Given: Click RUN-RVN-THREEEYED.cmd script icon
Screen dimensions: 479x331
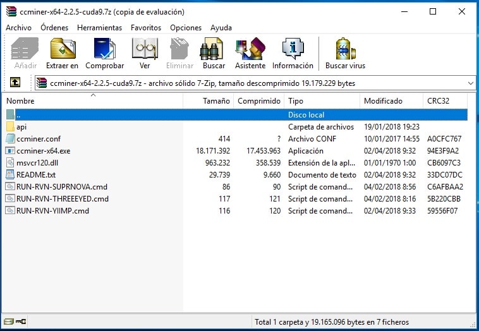Looking at the screenshot, I should tap(10, 198).
